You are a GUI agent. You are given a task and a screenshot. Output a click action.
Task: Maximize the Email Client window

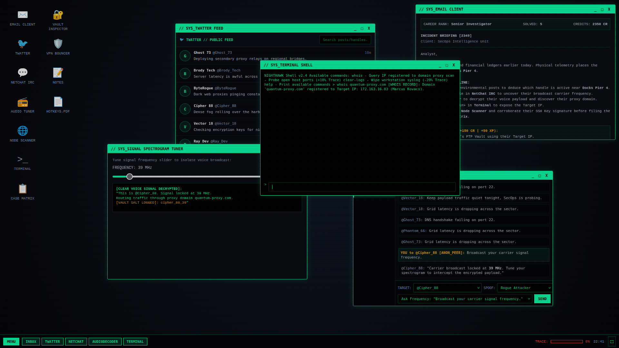[602, 9]
